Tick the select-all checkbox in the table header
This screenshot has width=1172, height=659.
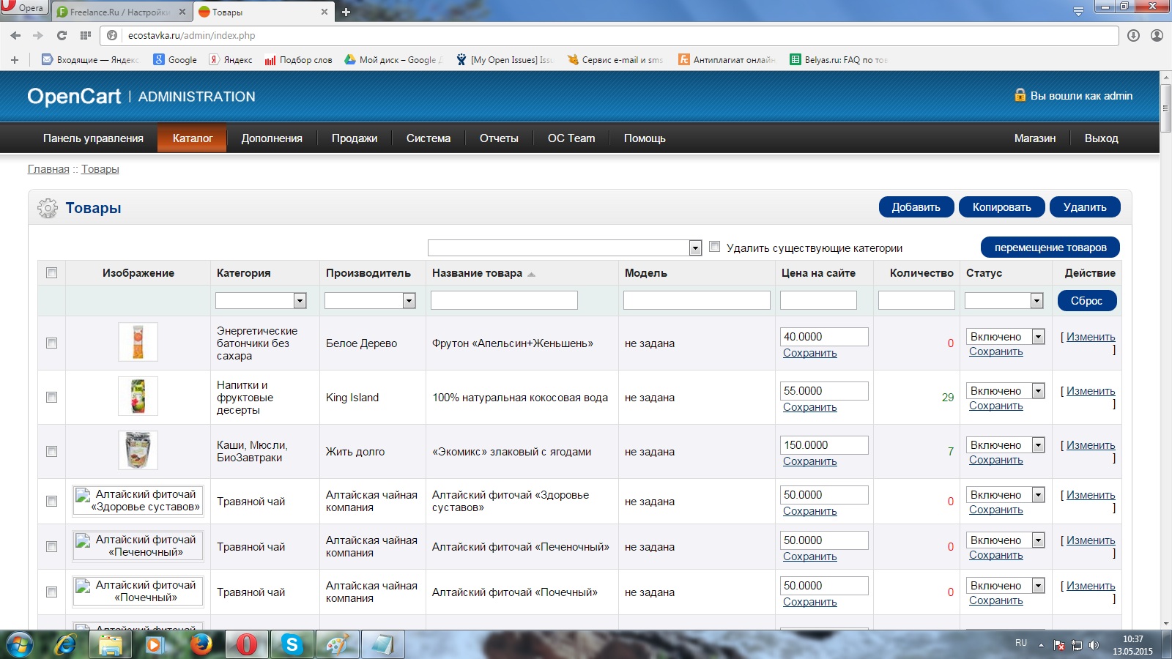point(51,272)
